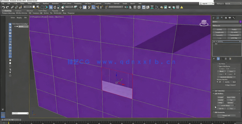
Task: Toggle Show End Result button
Action: click(x=218, y=59)
